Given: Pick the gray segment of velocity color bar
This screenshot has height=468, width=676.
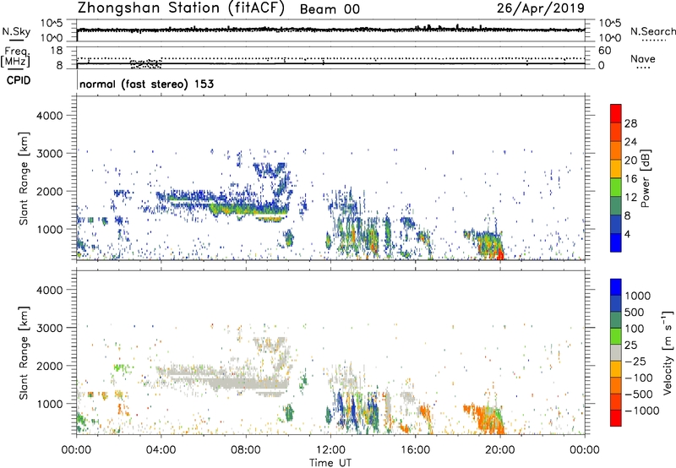Looking at the screenshot, I should 616,353.
